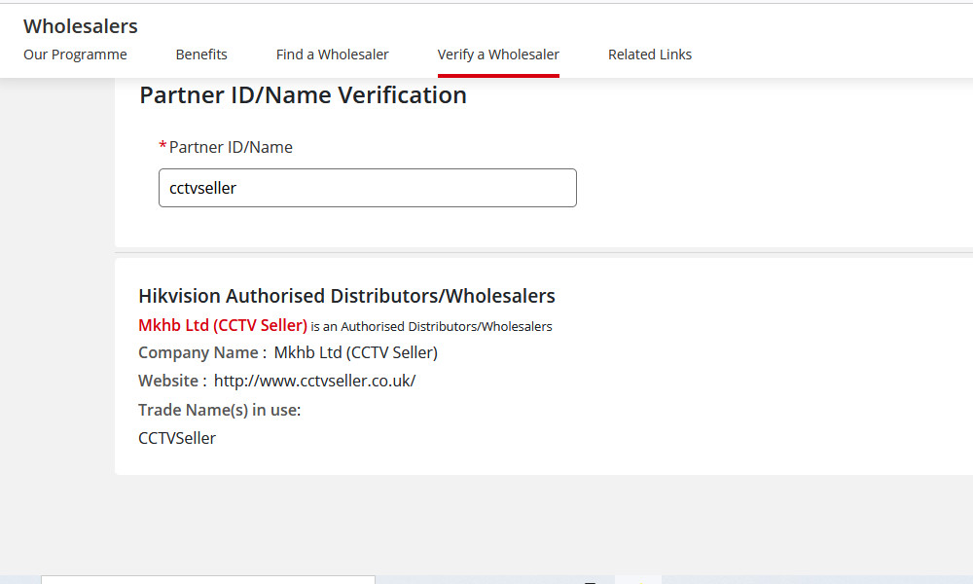The width and height of the screenshot is (973, 584).
Task: Open the Related Links tab
Action: (650, 55)
